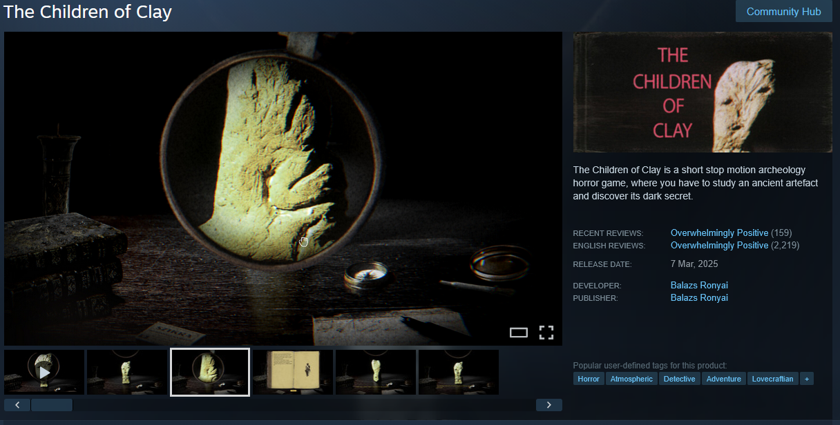Select the Horror tag
840x425 pixels.
(589, 379)
